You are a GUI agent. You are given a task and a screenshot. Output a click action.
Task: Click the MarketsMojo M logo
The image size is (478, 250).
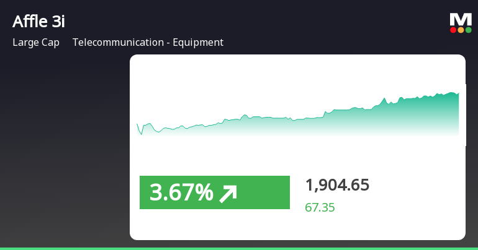[460, 19]
